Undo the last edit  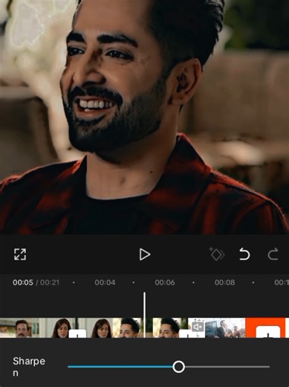tap(244, 255)
